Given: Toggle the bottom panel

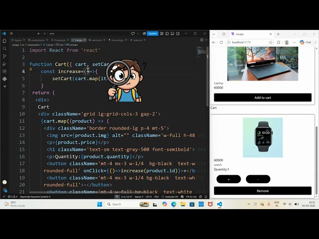Looking at the screenshot, I should pos(172,33).
